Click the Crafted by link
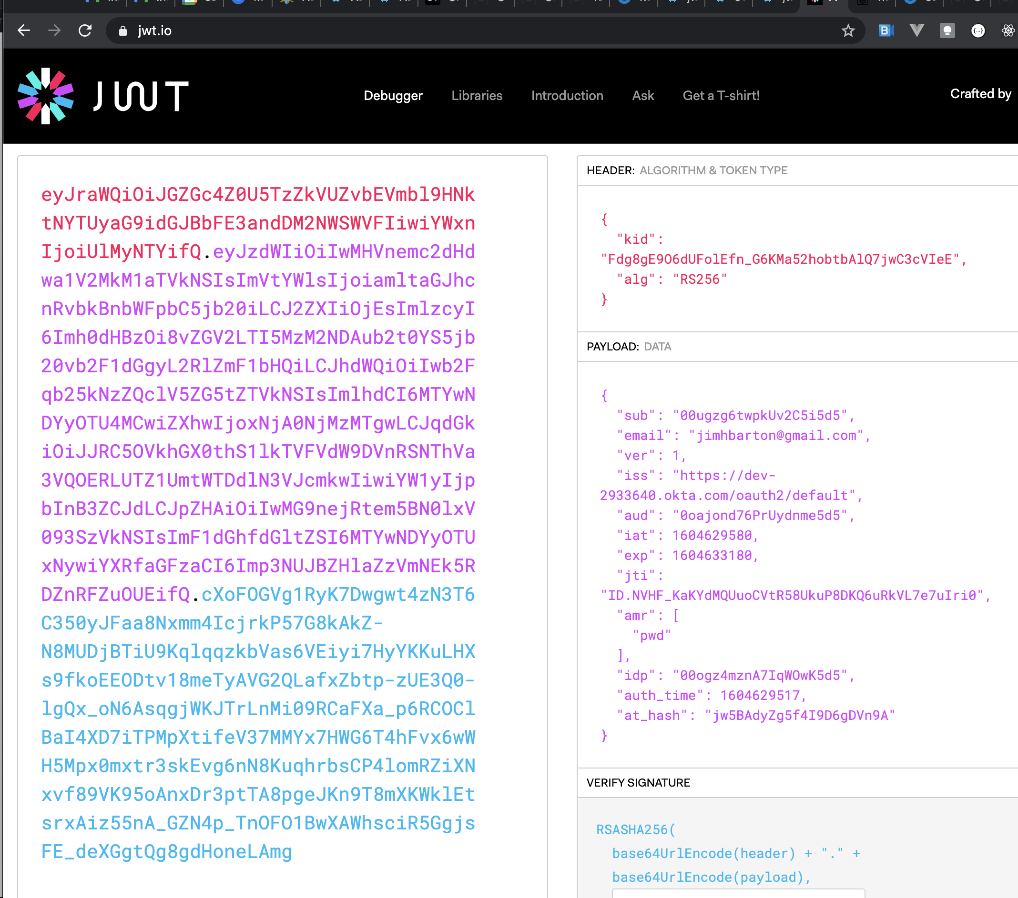 tap(981, 93)
